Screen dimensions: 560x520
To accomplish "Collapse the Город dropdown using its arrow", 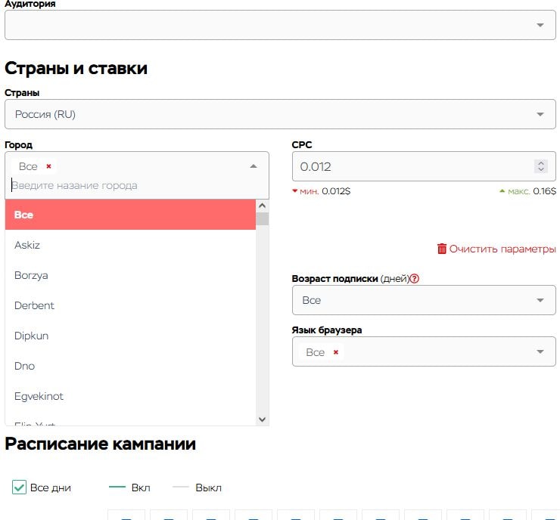I will coord(254,166).
